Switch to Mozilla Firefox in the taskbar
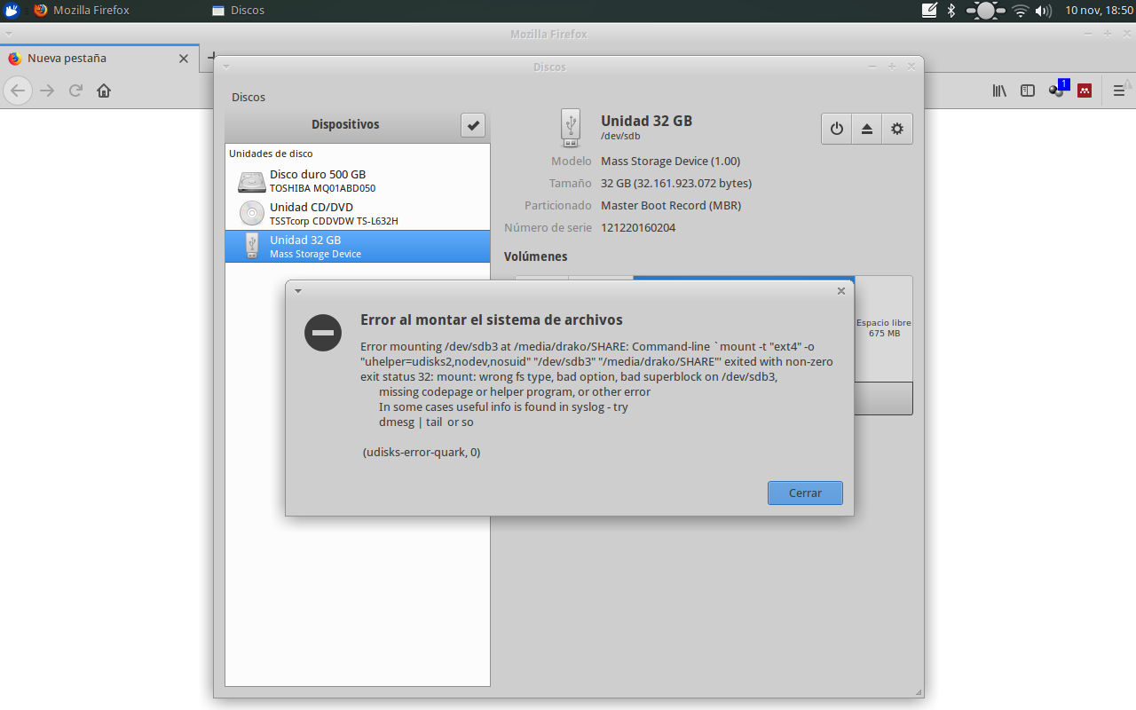This screenshot has width=1136, height=710. point(81,11)
